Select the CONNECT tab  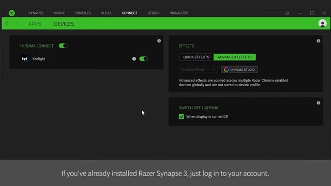[x=129, y=13]
